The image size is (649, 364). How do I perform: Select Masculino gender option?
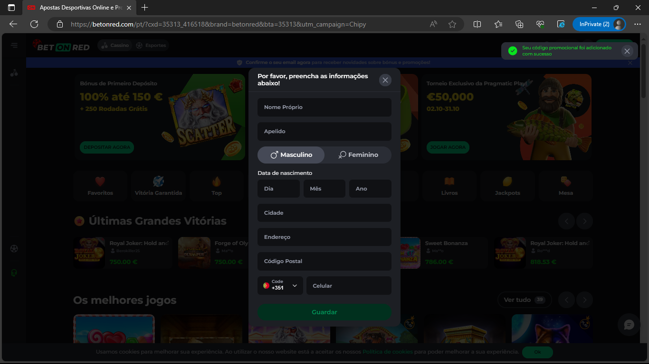[291, 155]
